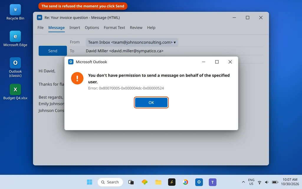Open Microsoft Teams from the taskbar
The height and width of the screenshot is (189, 302).
212,182
